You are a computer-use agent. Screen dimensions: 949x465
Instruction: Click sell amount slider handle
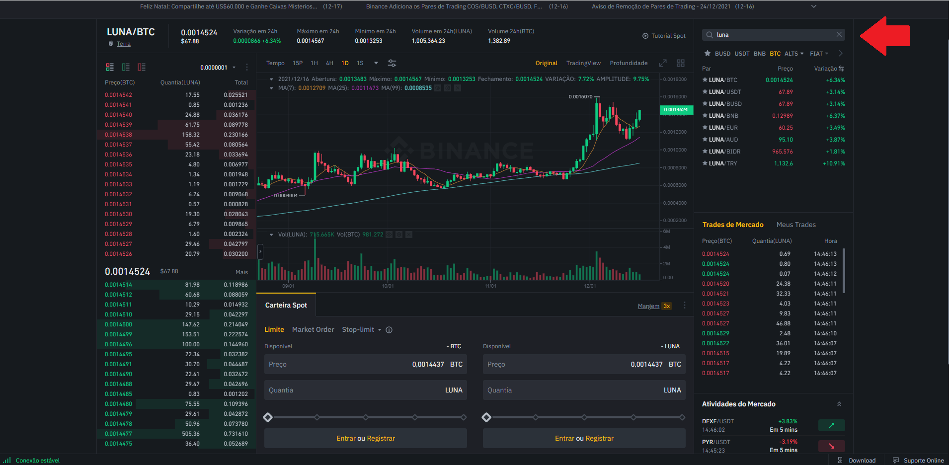pyautogui.click(x=486, y=417)
